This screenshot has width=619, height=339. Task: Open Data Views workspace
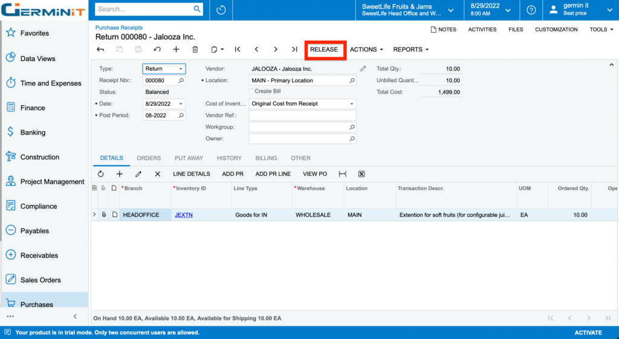pos(37,59)
